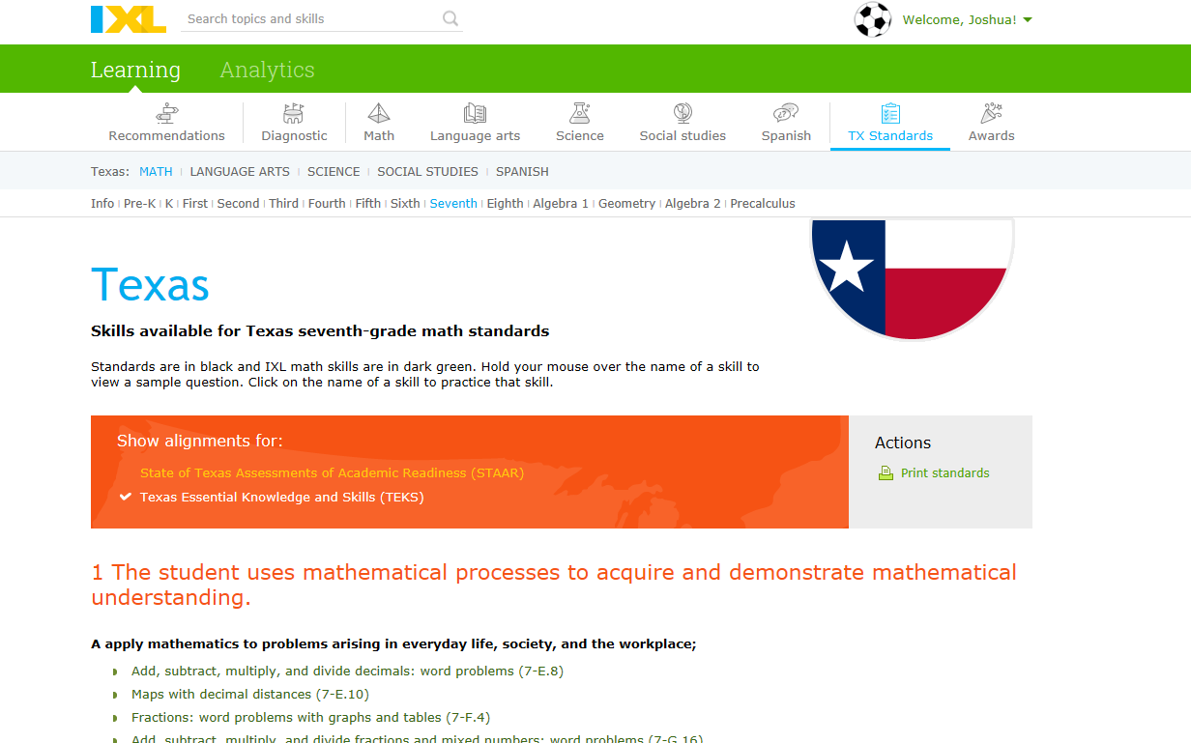This screenshot has height=743, width=1191.
Task: Click the IXL logo
Action: [x=128, y=18]
